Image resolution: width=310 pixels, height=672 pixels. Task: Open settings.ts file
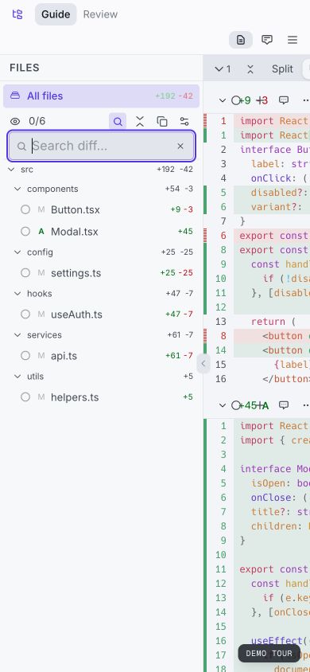(76, 273)
